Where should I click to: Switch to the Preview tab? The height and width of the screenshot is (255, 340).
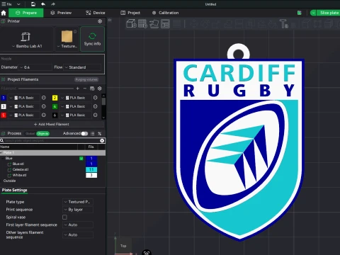(x=61, y=13)
